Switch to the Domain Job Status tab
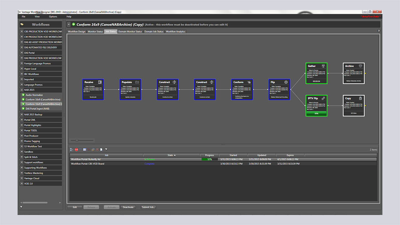This screenshot has width=400, height=225. click(154, 32)
